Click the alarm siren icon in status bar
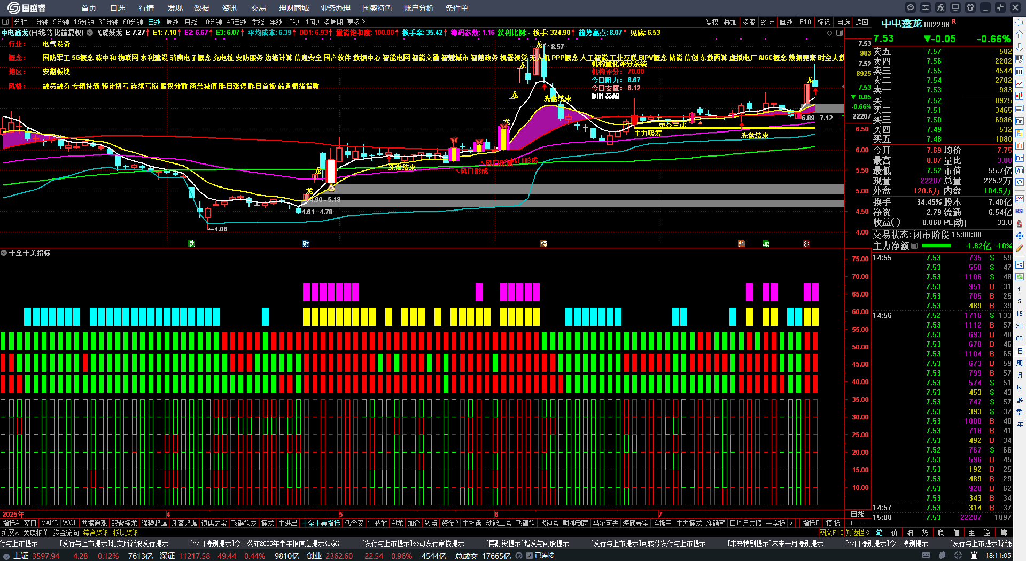The image size is (1026, 561). click(x=974, y=556)
